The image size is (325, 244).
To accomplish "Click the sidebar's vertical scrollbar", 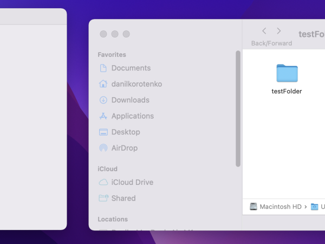I will pyautogui.click(x=238, y=108).
